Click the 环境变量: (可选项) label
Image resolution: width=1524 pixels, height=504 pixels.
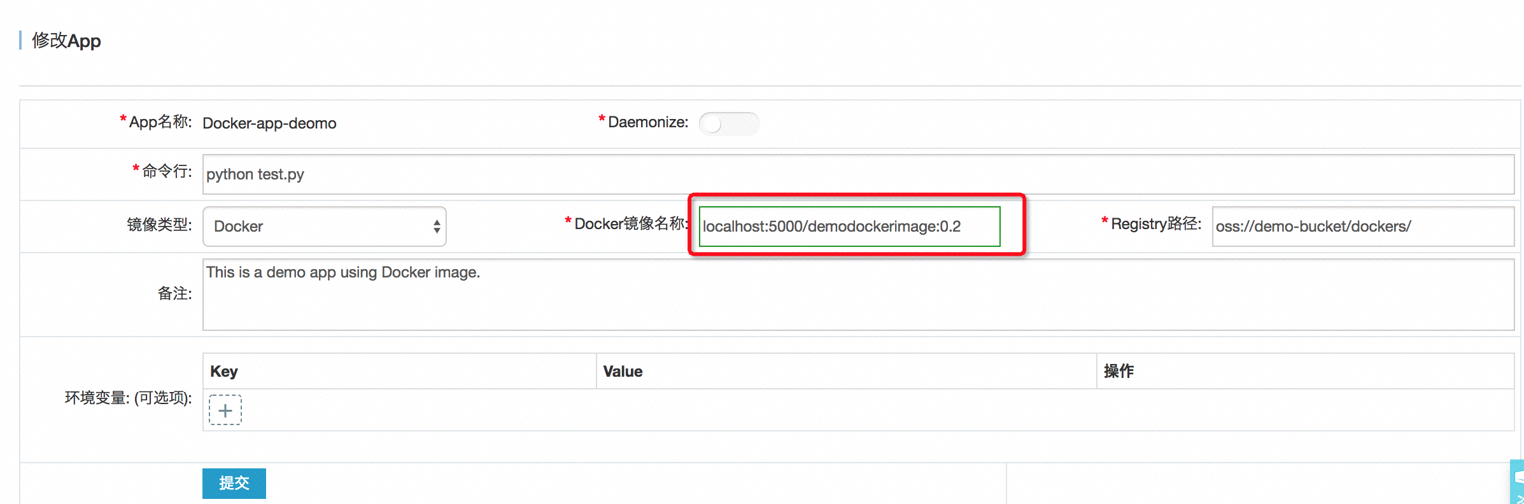(128, 398)
